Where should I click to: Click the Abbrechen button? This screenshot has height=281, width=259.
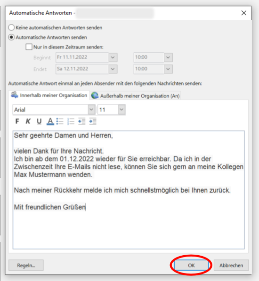(231, 265)
